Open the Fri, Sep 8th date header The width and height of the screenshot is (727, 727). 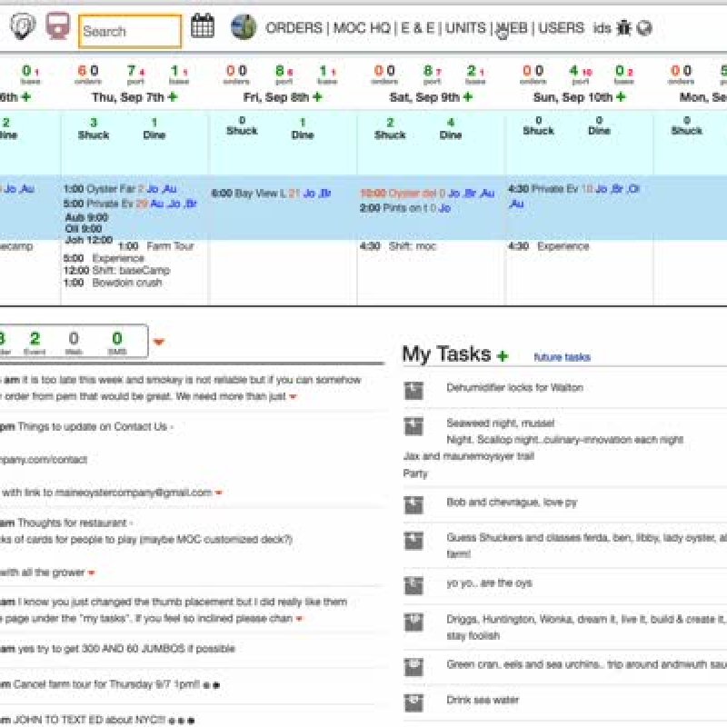(x=276, y=97)
